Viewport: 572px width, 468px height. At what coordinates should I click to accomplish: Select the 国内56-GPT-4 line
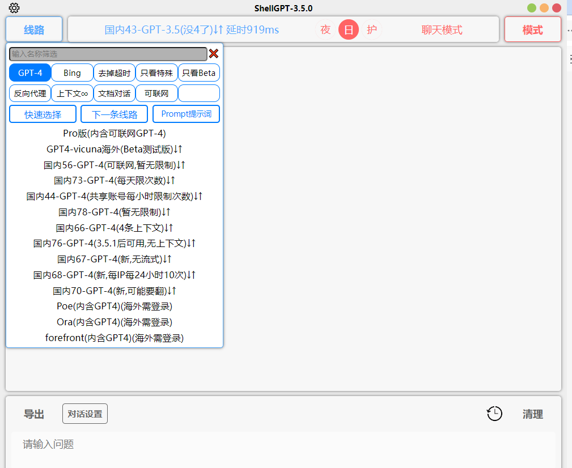[115, 164]
